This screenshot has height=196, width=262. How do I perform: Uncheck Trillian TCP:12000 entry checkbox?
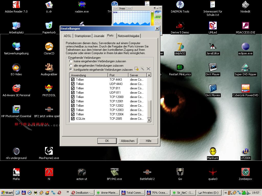(73, 97)
